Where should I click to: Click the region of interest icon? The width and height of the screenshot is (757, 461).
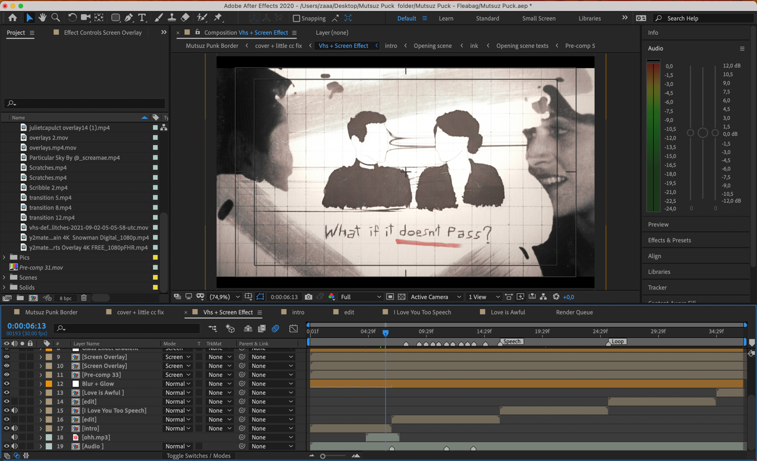coord(390,297)
